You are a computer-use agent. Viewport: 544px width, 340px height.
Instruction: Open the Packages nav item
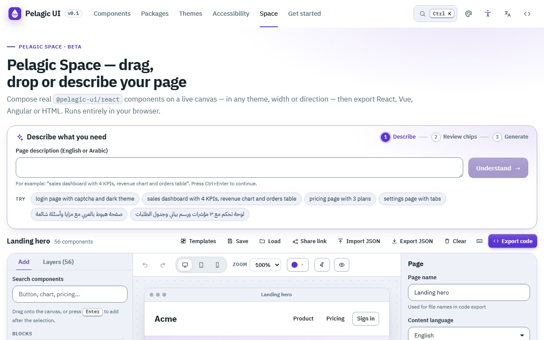[155, 14]
